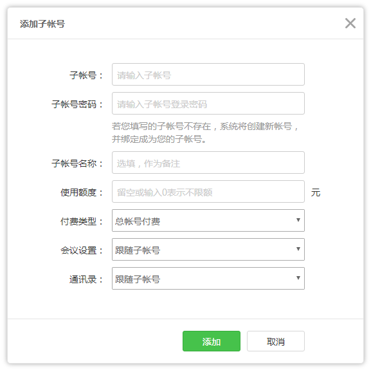The width and height of the screenshot is (371, 372).
Task: Click the 会议设置： label
Action: [x=82, y=250]
